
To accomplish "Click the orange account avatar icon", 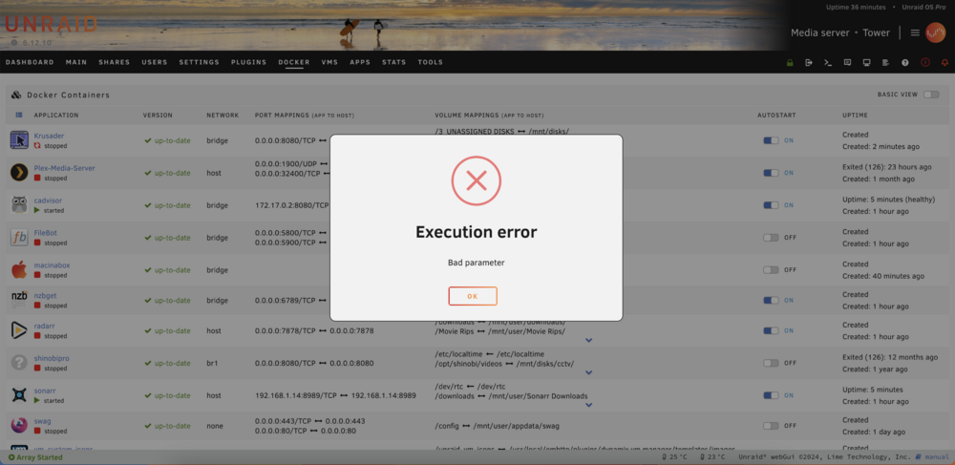I will [935, 32].
